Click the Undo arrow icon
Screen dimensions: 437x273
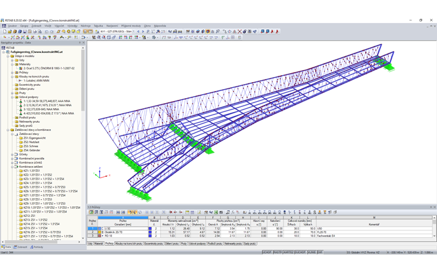[x=47, y=31]
